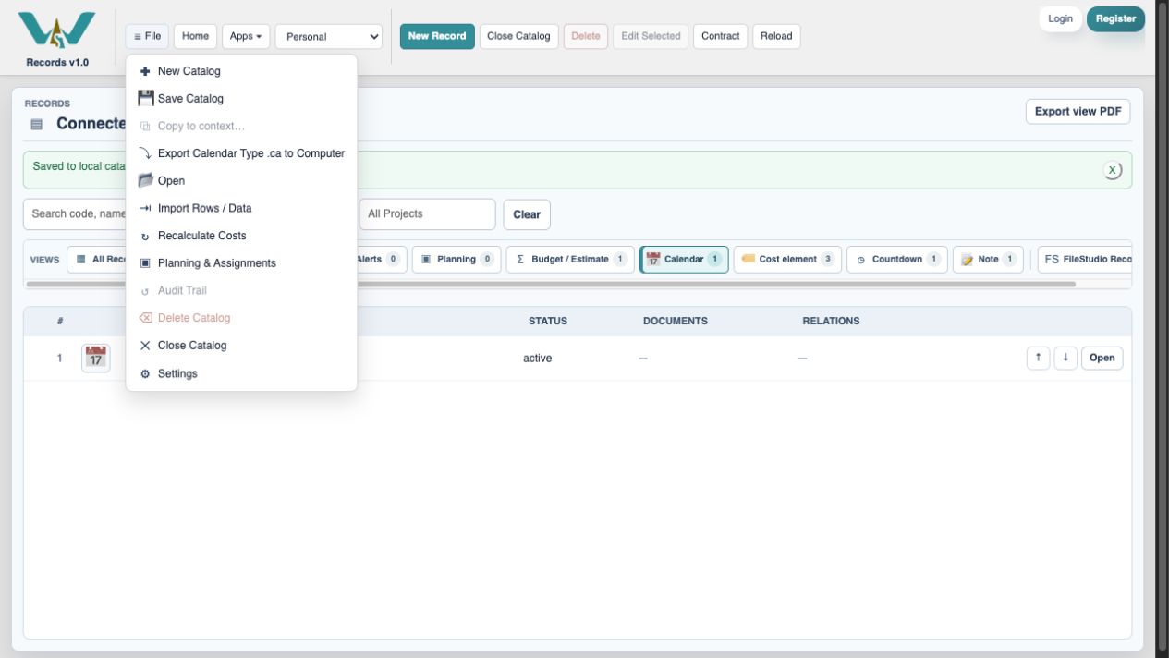The width and height of the screenshot is (1169, 658).
Task: Click the Close Catalog X icon
Action: (x=145, y=346)
